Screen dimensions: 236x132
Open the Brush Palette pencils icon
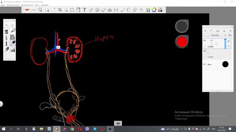coord(147,10)
